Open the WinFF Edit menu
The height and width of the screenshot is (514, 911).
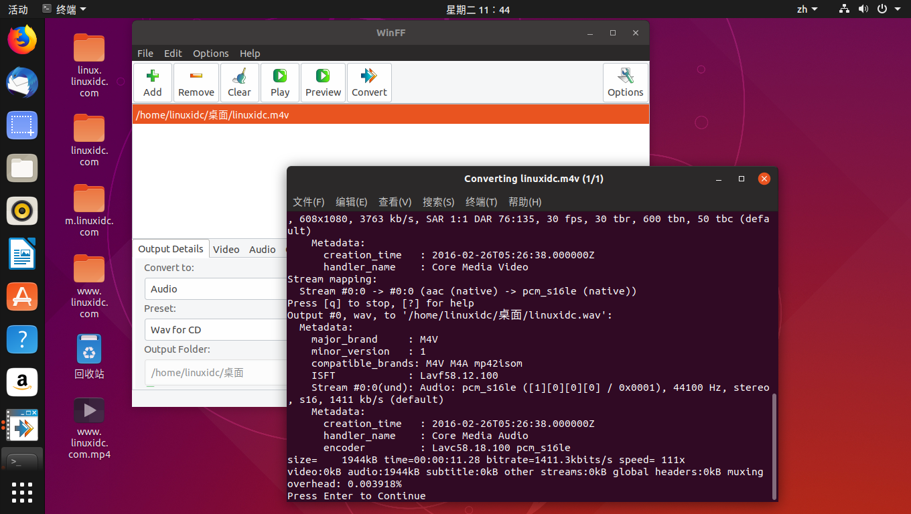pos(173,54)
